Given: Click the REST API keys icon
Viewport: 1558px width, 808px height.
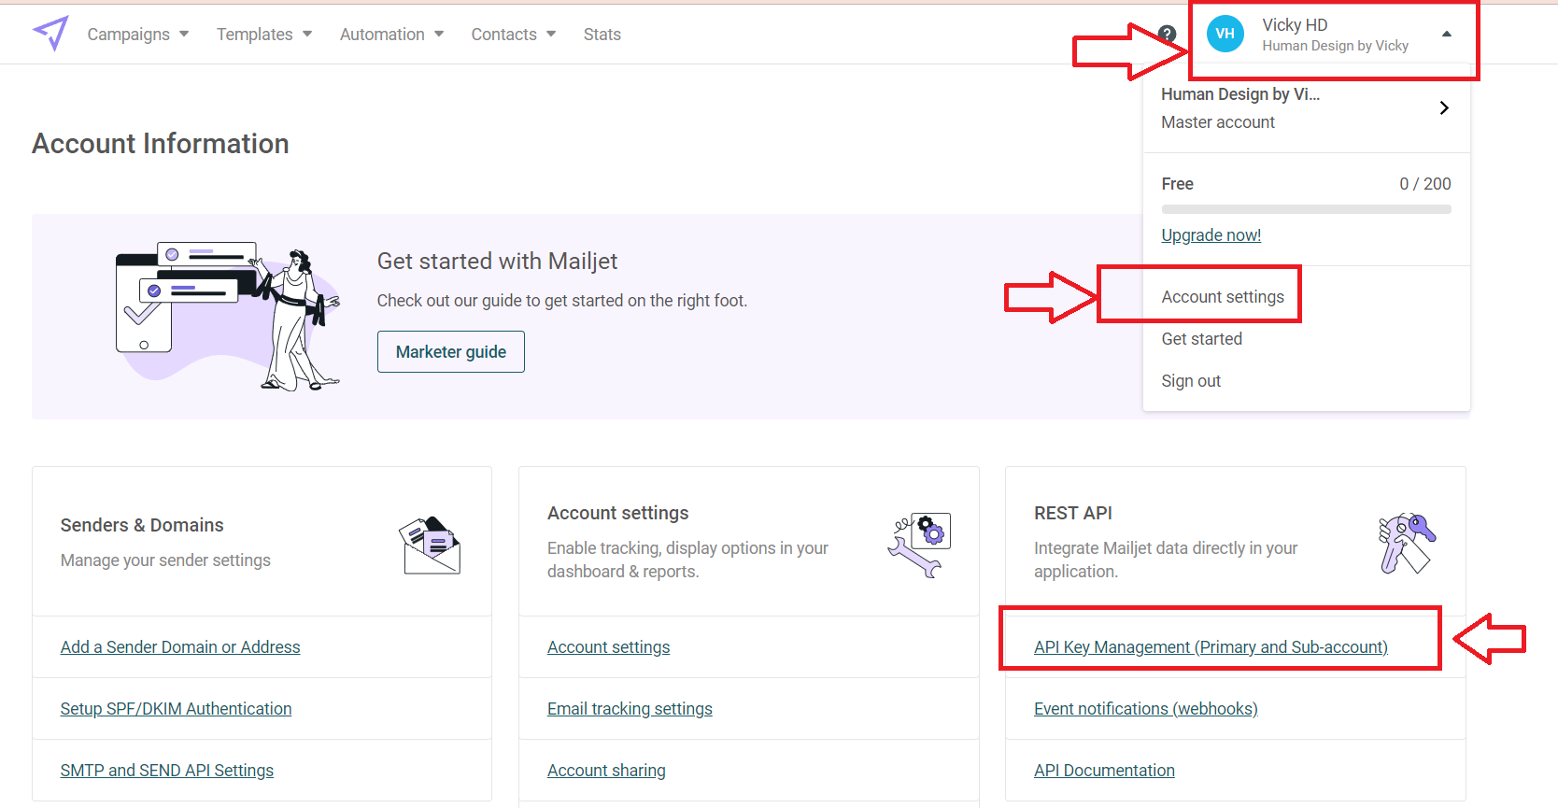Looking at the screenshot, I should pyautogui.click(x=1407, y=543).
